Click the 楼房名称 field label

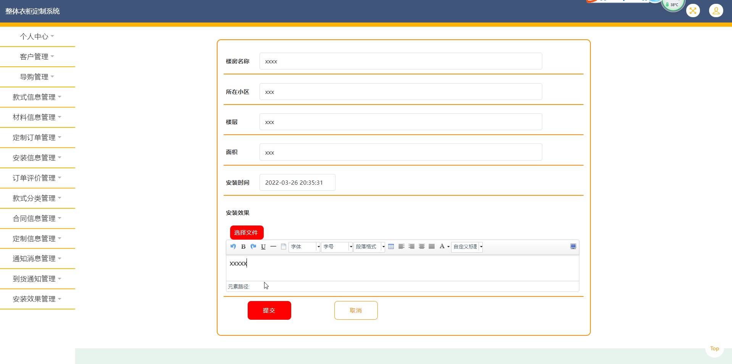[x=237, y=61]
